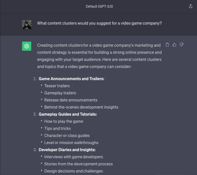This screenshot has width=197, height=175.
Task: Click Level or mission walkthroughs text
Action: tap(71, 143)
